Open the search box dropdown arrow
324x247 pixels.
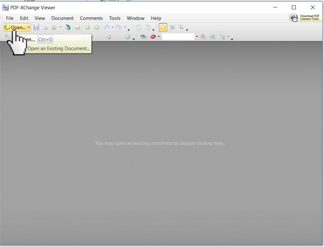pos(197,37)
